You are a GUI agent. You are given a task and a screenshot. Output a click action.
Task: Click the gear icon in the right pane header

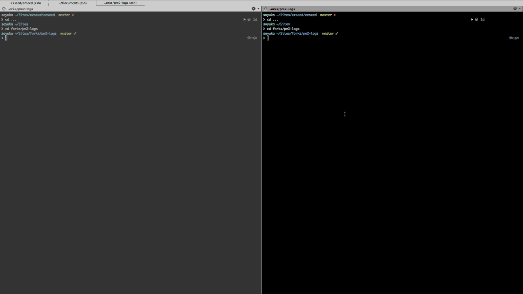pos(515,9)
